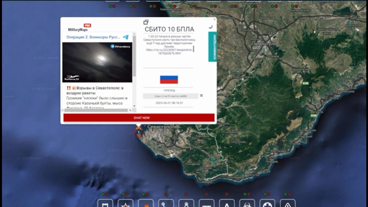
Task: Toggle green dot above the biohazard icon
Action: pos(245,194)
